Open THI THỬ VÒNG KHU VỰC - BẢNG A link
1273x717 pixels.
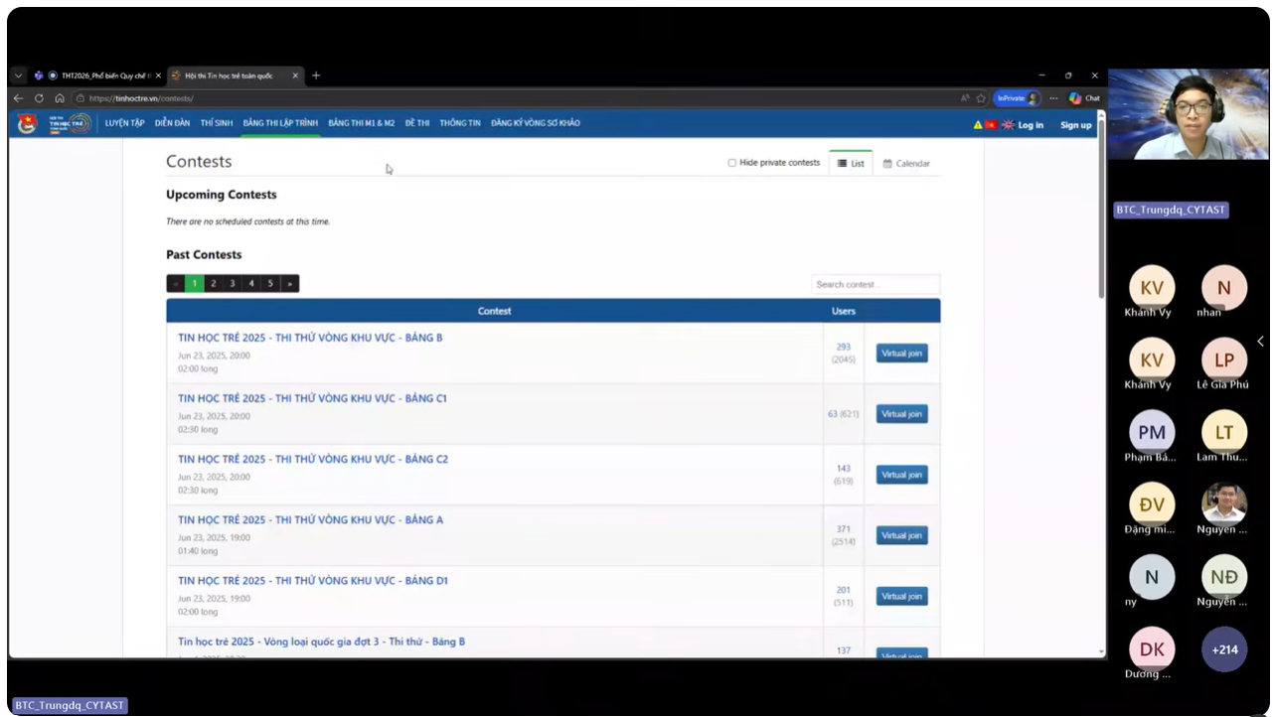310,520
